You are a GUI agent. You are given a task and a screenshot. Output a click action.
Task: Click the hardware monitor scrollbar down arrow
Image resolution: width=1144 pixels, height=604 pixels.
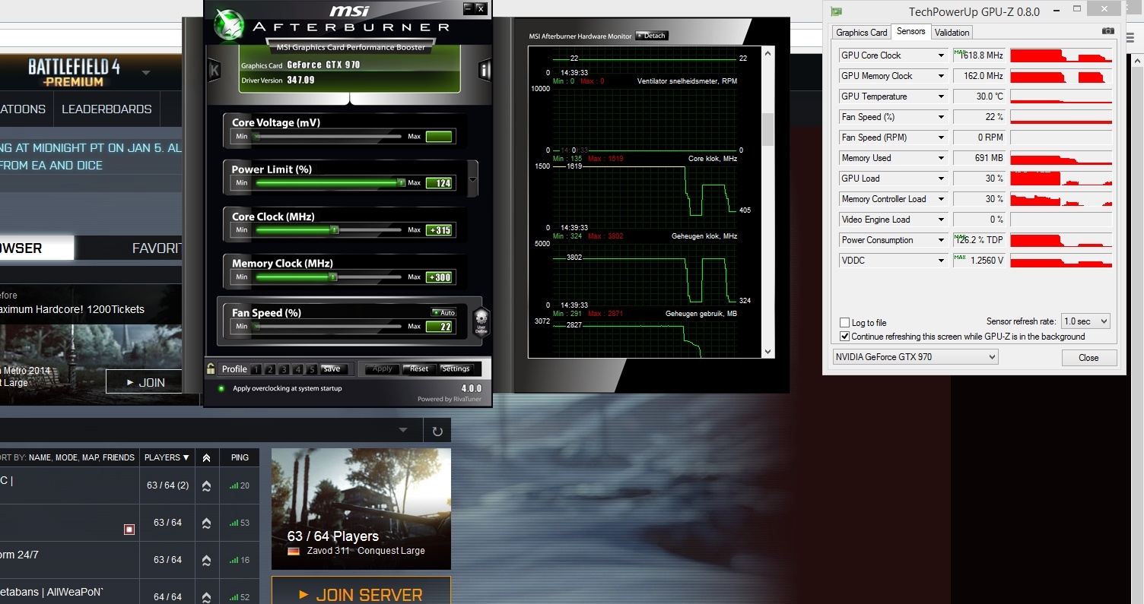767,352
